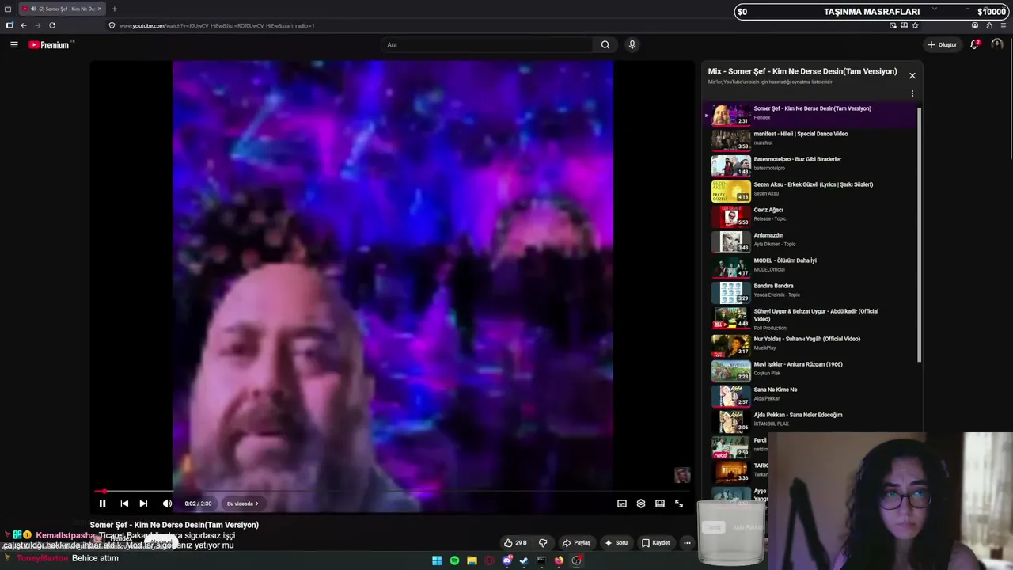This screenshot has width=1013, height=570.
Task: Play 'Sana Ne Kime Ne'
Action: click(x=810, y=396)
